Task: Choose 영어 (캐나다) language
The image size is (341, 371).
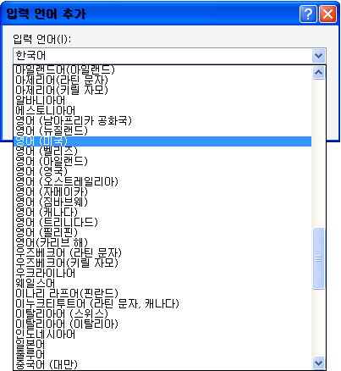Action: (162, 212)
